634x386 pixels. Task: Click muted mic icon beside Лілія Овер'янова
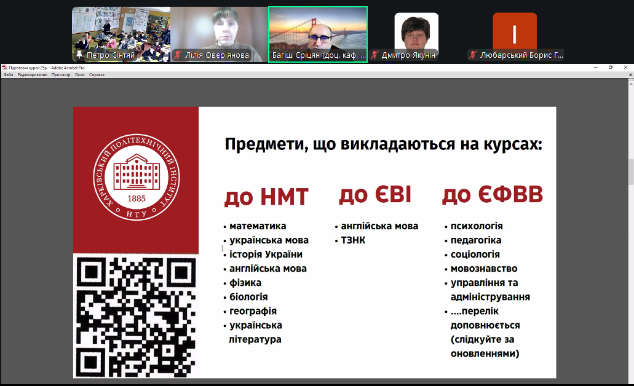[x=178, y=55]
